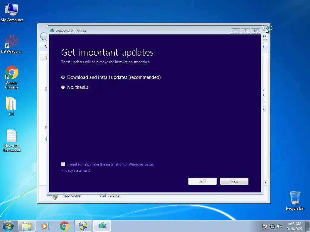This screenshot has width=310, height=232.
Task: Open the network tray icon
Action: pos(272,226)
